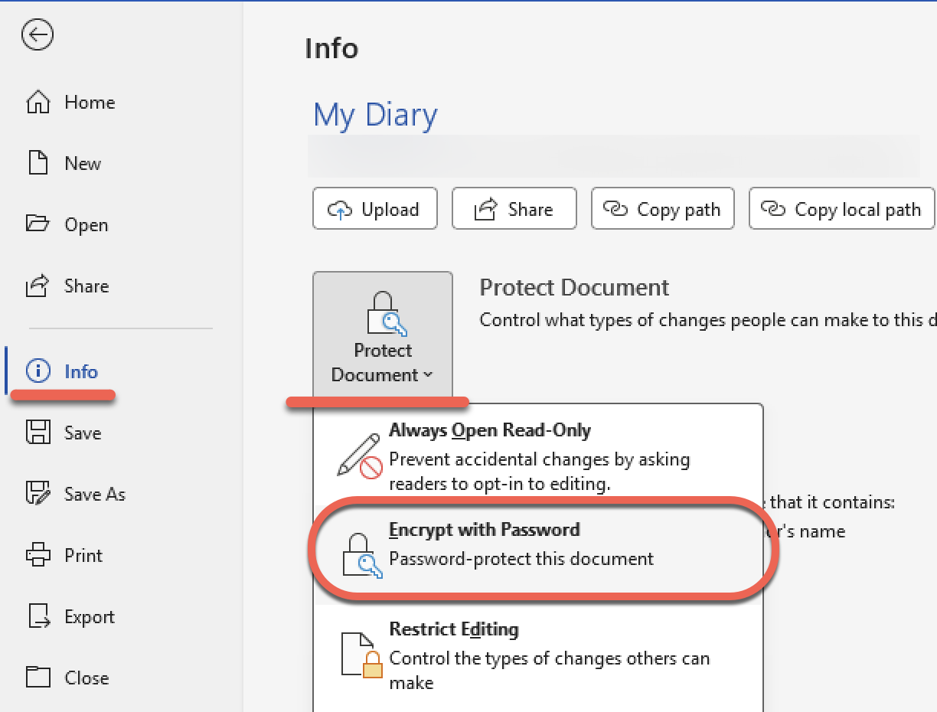The width and height of the screenshot is (937, 712).
Task: Choose Always Open Read-Only option
Action: coord(538,457)
